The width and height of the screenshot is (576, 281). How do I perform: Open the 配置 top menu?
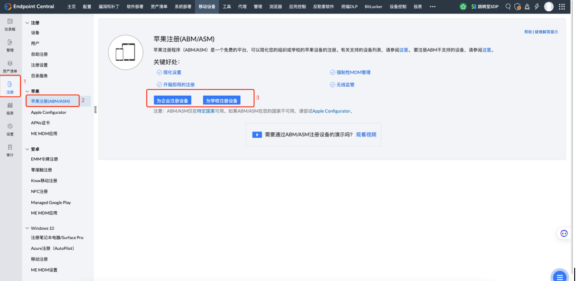click(87, 6)
